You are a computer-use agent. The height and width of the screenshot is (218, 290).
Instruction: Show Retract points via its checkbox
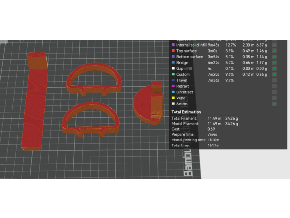click(274, 86)
